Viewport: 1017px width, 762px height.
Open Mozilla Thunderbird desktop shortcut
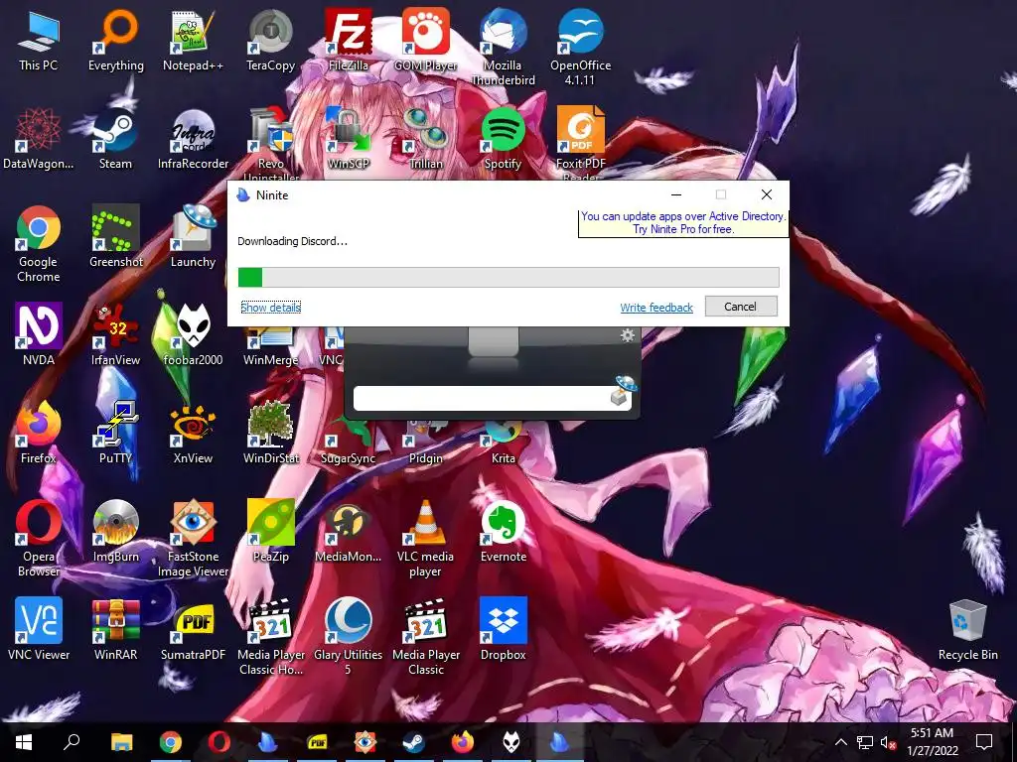(x=504, y=48)
